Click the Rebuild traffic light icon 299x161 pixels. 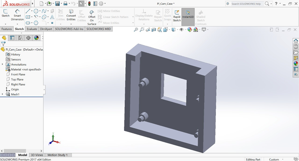[x=89, y=3]
